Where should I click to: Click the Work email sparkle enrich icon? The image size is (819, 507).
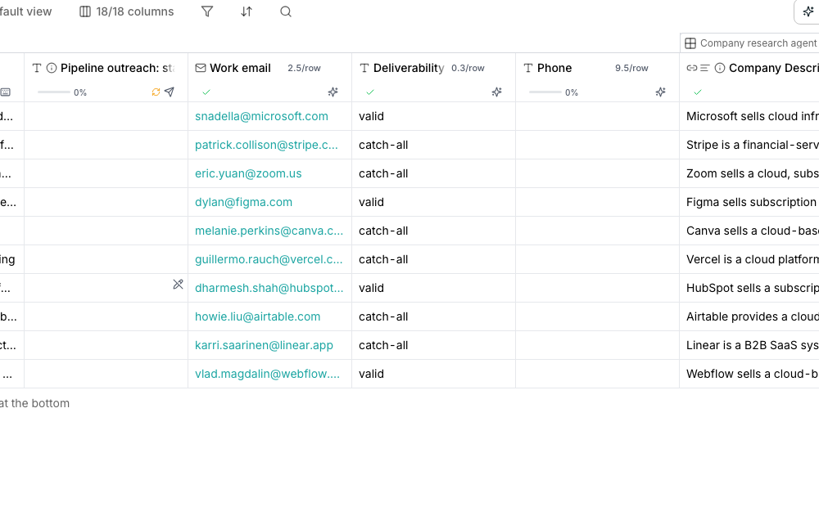click(x=333, y=92)
